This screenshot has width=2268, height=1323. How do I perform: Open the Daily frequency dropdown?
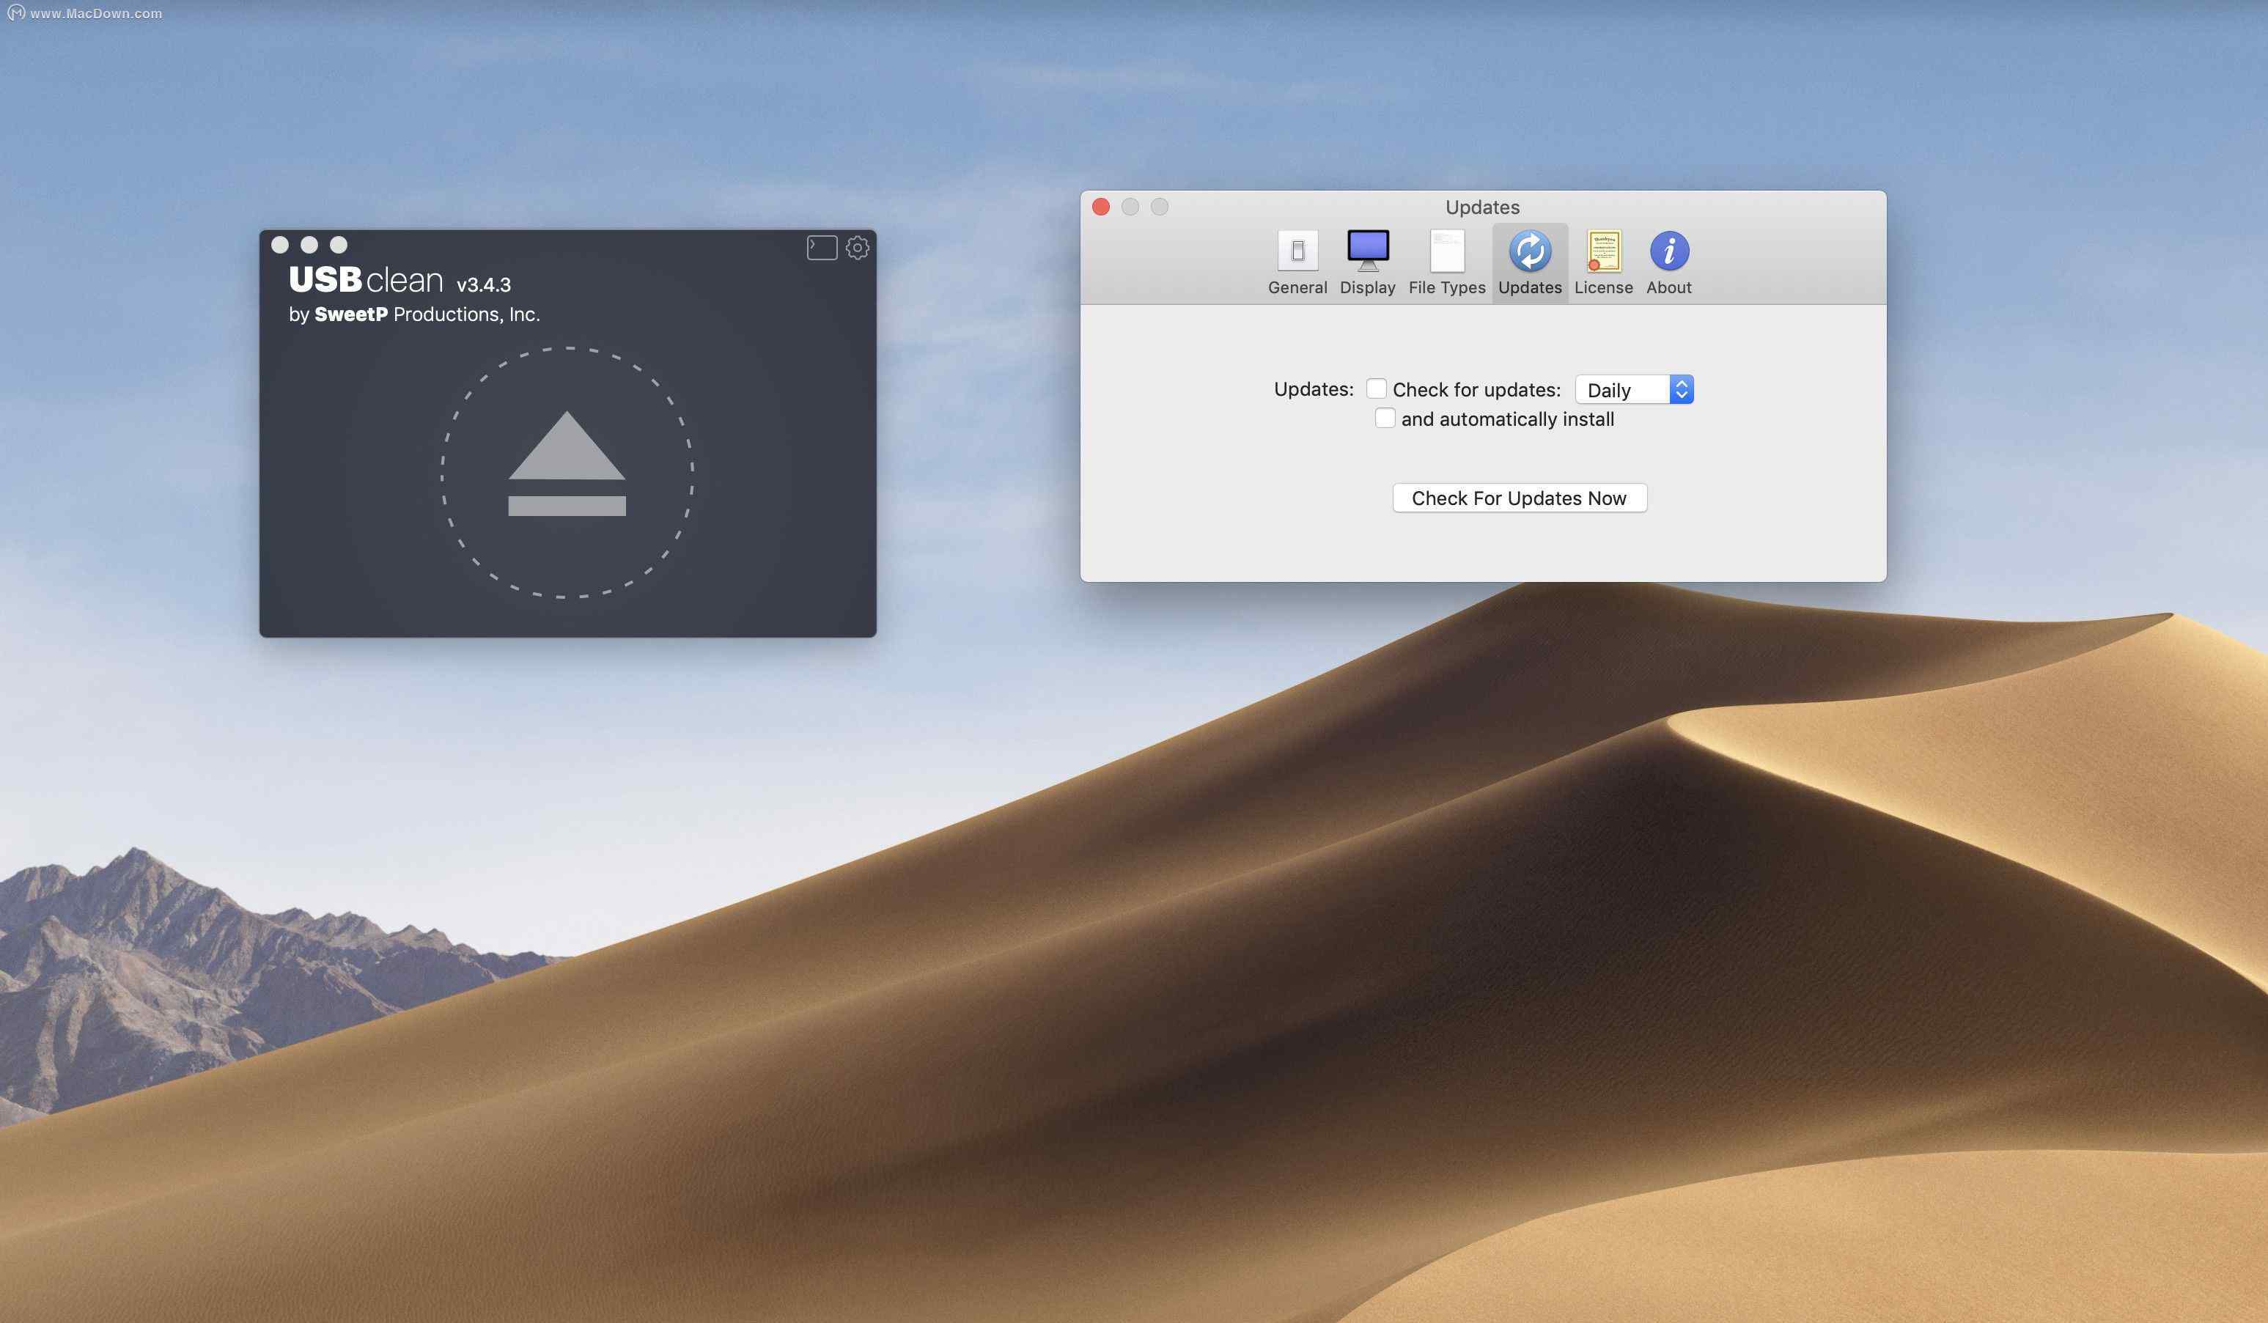[x=1621, y=390]
